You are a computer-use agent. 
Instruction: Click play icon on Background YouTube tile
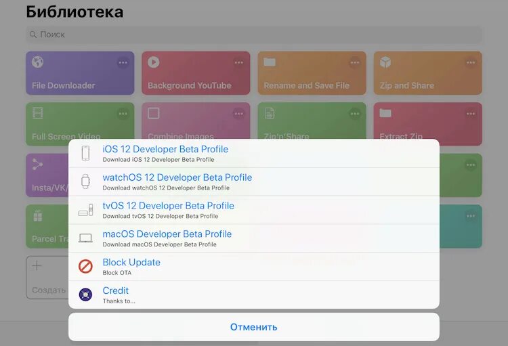154,62
